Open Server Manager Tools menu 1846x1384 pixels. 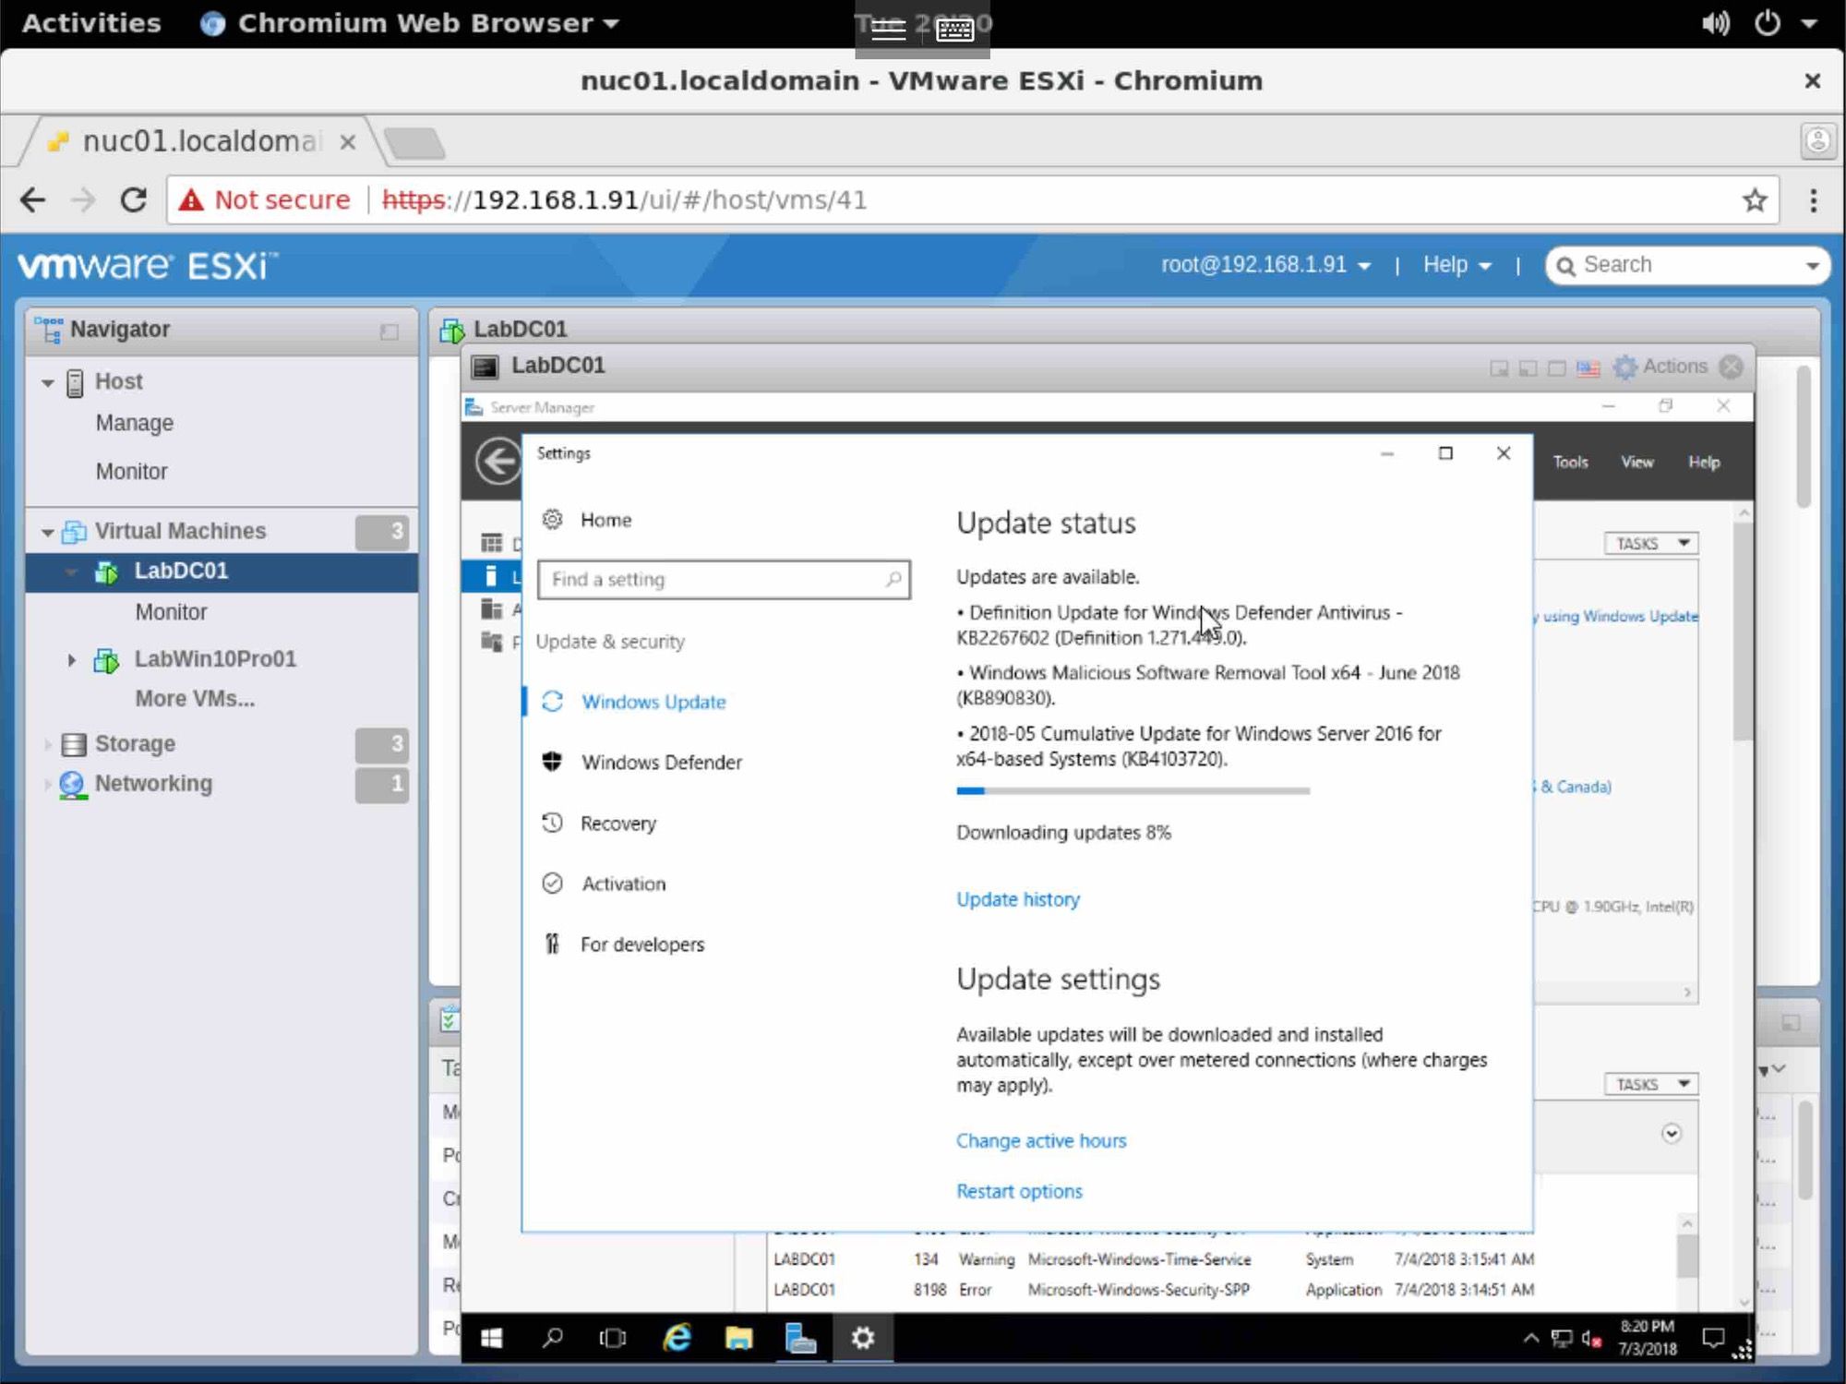pyautogui.click(x=1570, y=462)
